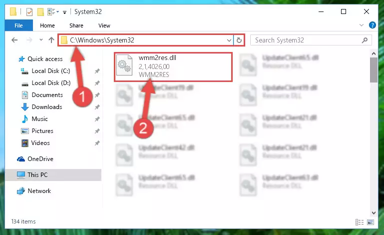Screen dimensions: 384x235
Task: Open Help with the question mark icon
Action: (372, 25)
